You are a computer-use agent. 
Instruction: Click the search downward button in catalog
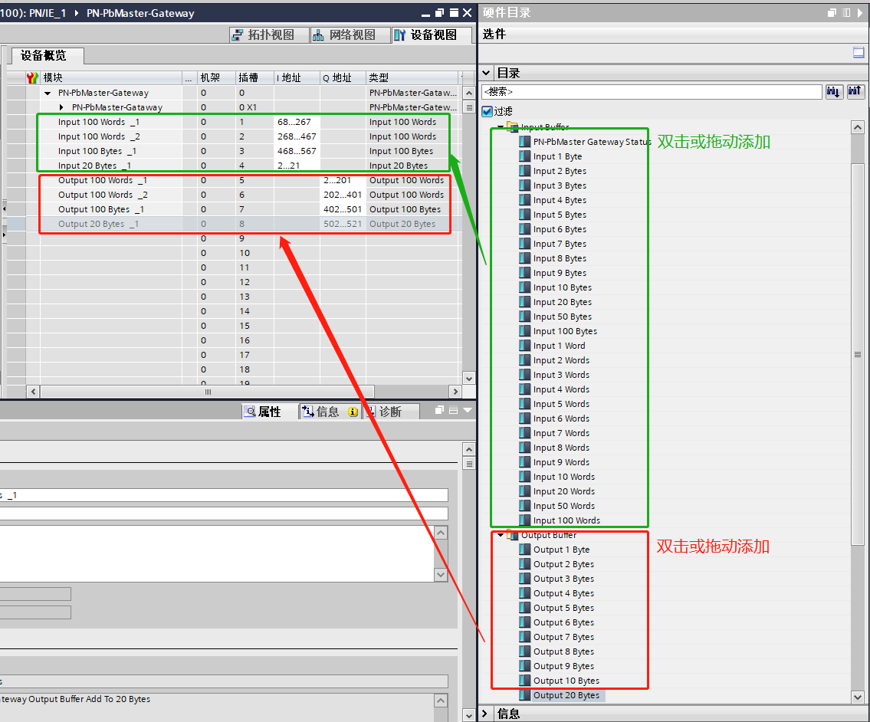(834, 91)
